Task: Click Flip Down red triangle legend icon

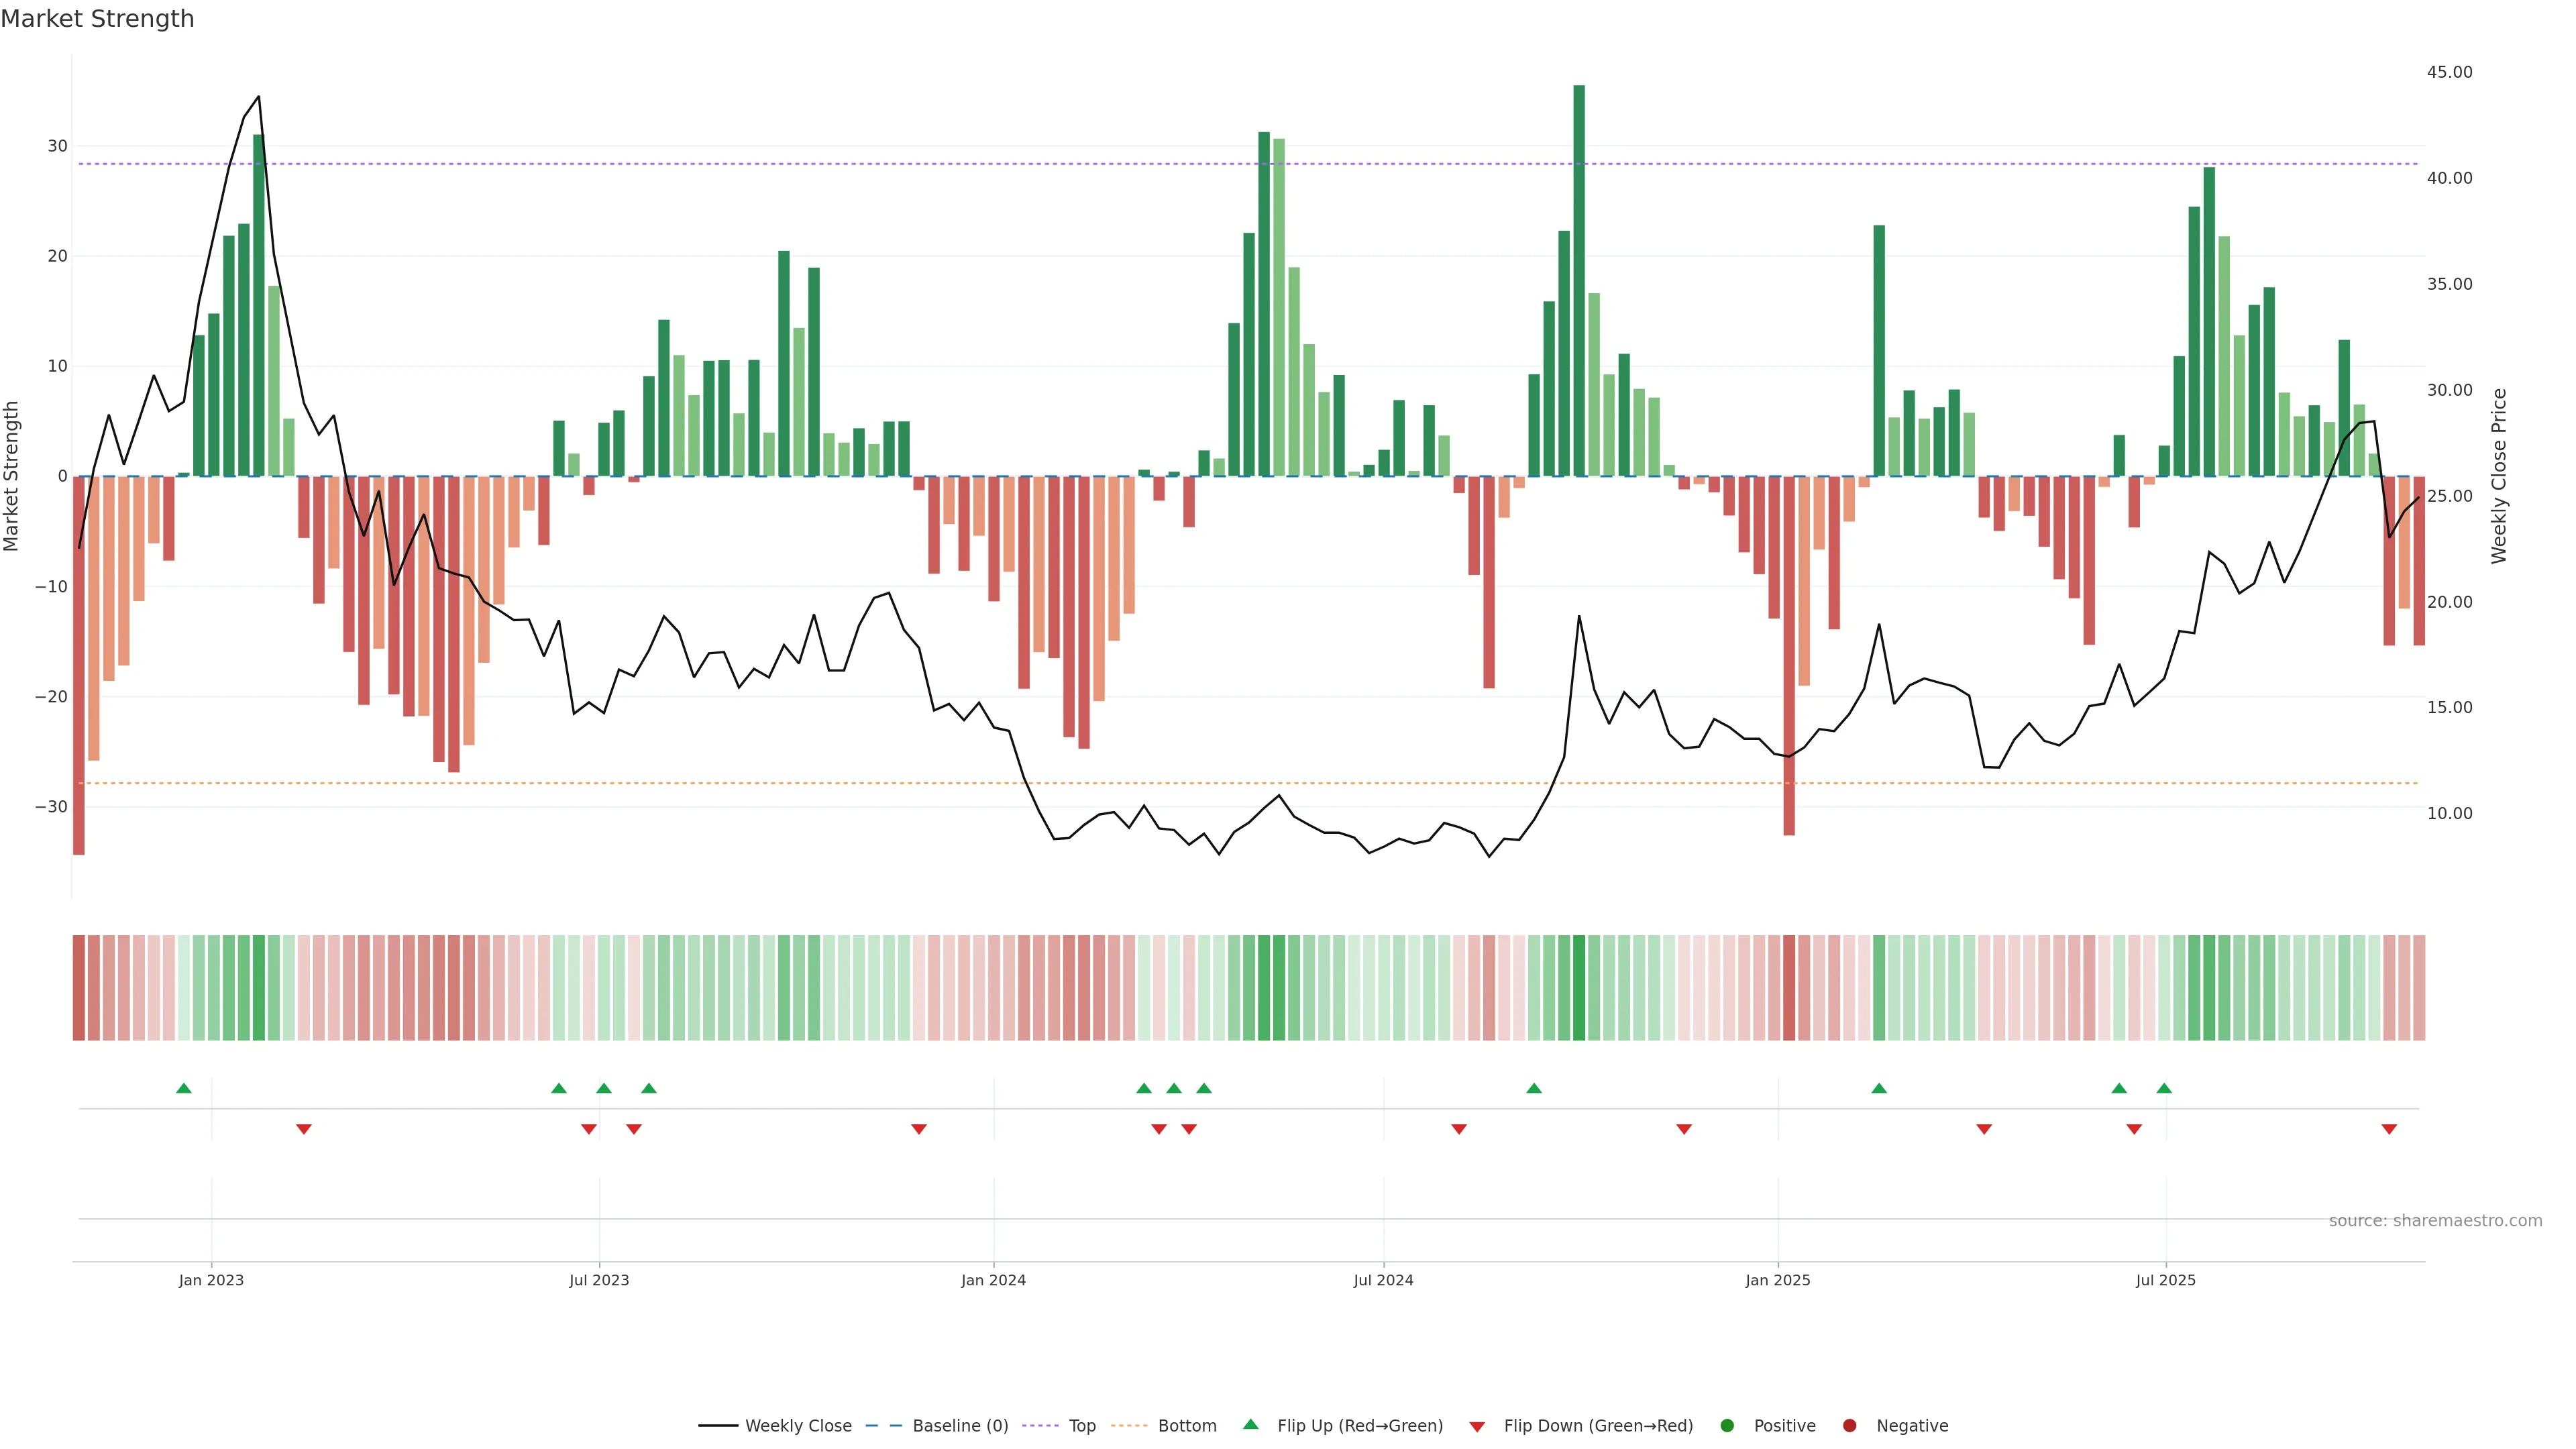Action: point(1477,1426)
